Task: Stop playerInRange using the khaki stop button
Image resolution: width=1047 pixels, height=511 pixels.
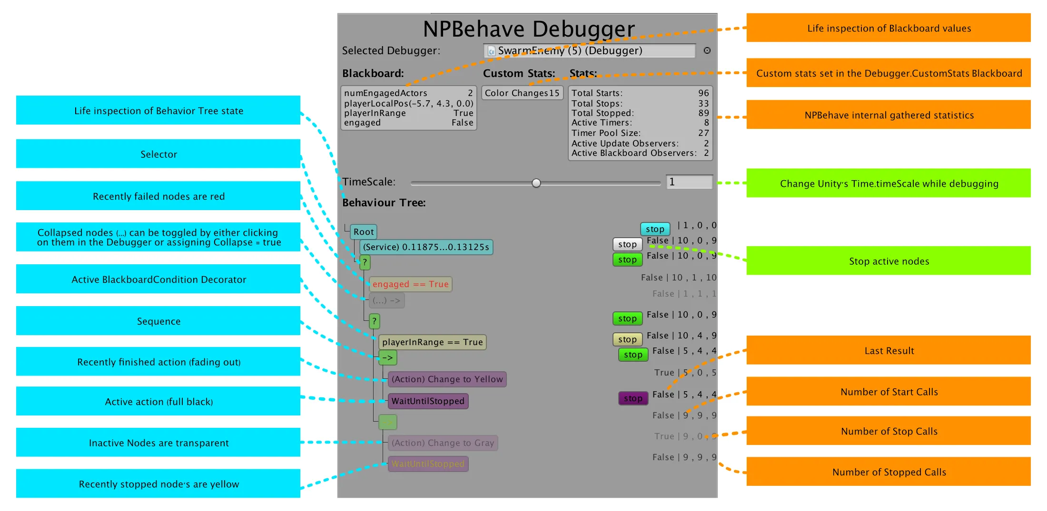Action: tap(628, 339)
